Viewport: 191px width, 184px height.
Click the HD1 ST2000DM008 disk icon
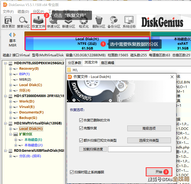(x=10, y=96)
